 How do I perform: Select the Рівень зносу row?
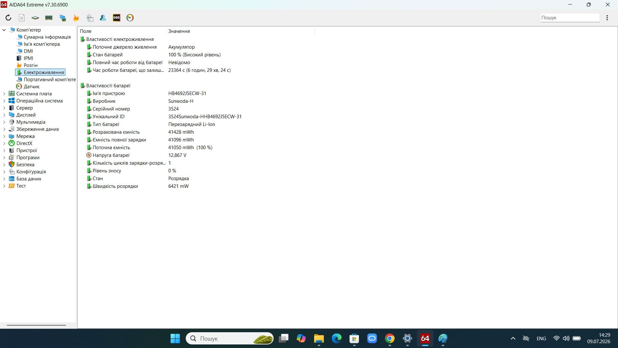coord(196,171)
